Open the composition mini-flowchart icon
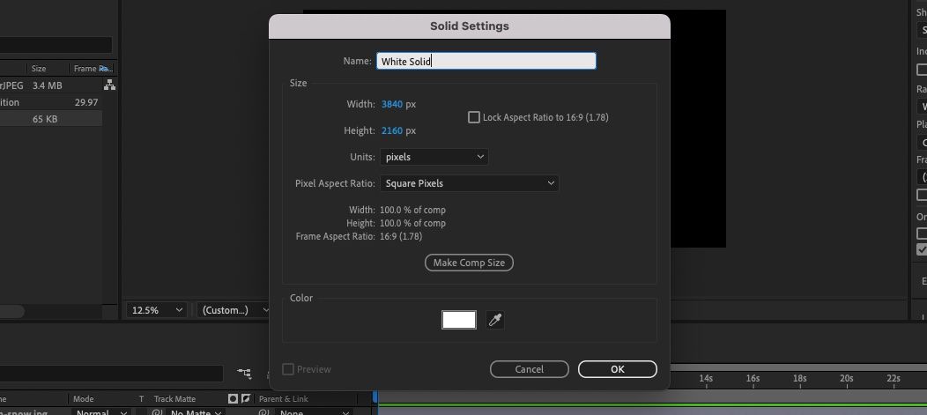 coord(244,373)
